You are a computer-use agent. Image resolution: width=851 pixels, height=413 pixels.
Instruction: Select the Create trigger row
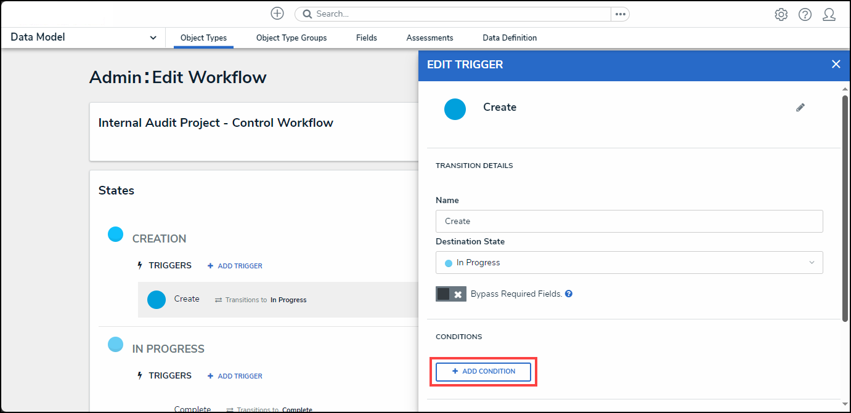277,300
